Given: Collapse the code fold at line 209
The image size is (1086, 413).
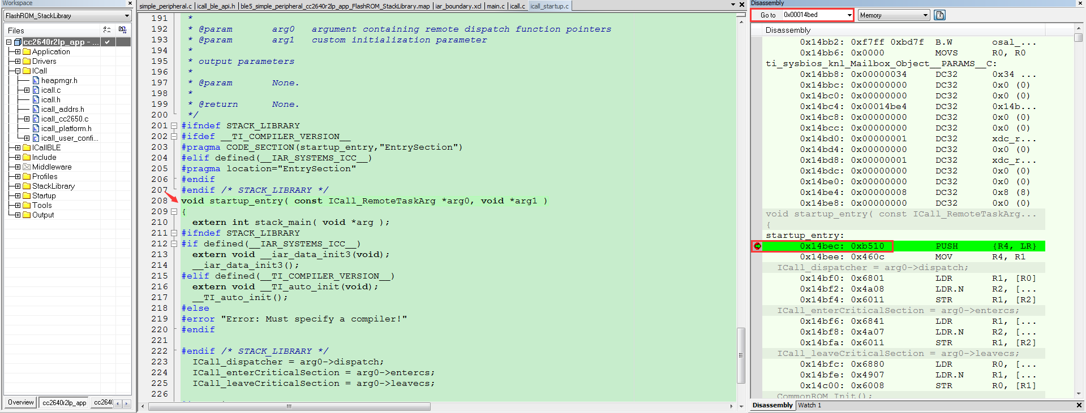Looking at the screenshot, I should point(174,212).
